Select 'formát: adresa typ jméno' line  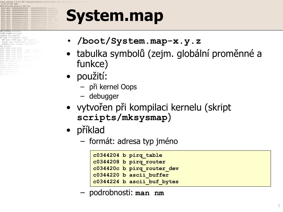pyautogui.click(x=133, y=141)
